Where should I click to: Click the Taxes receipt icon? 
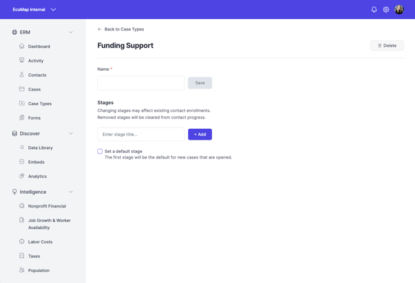click(22, 256)
